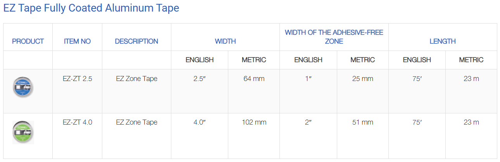
Task: Click the 25 mm adhesive-free zone cell
Action: click(x=363, y=79)
